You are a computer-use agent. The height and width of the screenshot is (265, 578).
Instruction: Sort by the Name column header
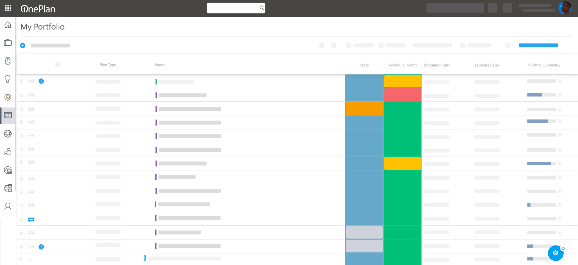click(160, 65)
